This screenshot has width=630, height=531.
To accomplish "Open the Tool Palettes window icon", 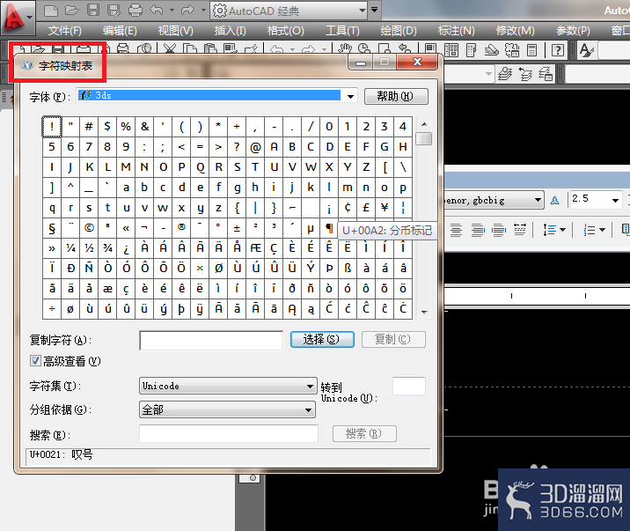I will click(472, 50).
